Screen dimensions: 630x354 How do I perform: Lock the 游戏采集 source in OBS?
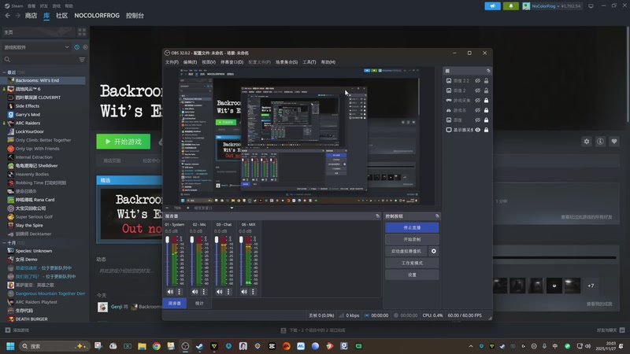[487, 101]
